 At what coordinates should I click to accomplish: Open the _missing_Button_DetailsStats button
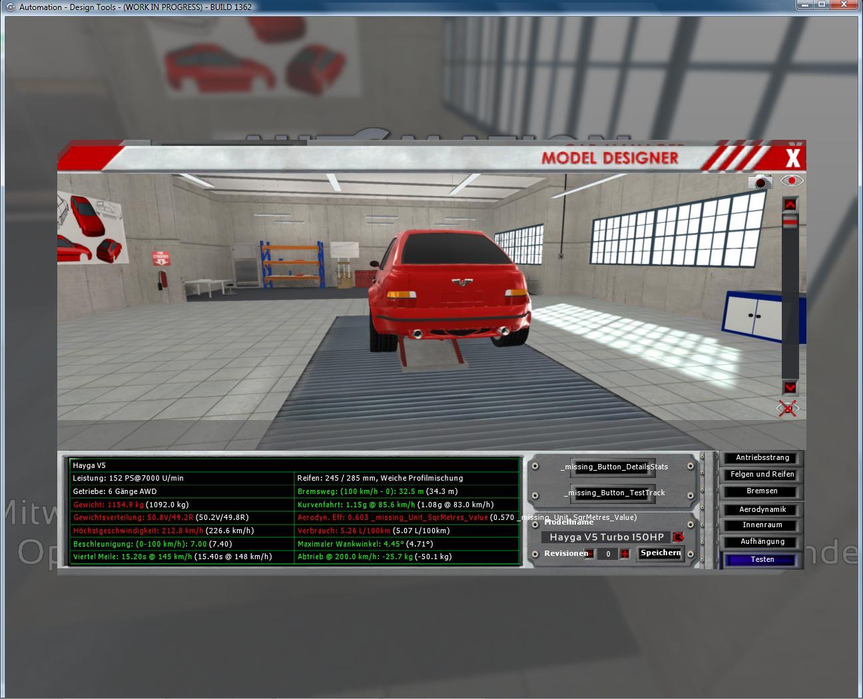coord(613,467)
